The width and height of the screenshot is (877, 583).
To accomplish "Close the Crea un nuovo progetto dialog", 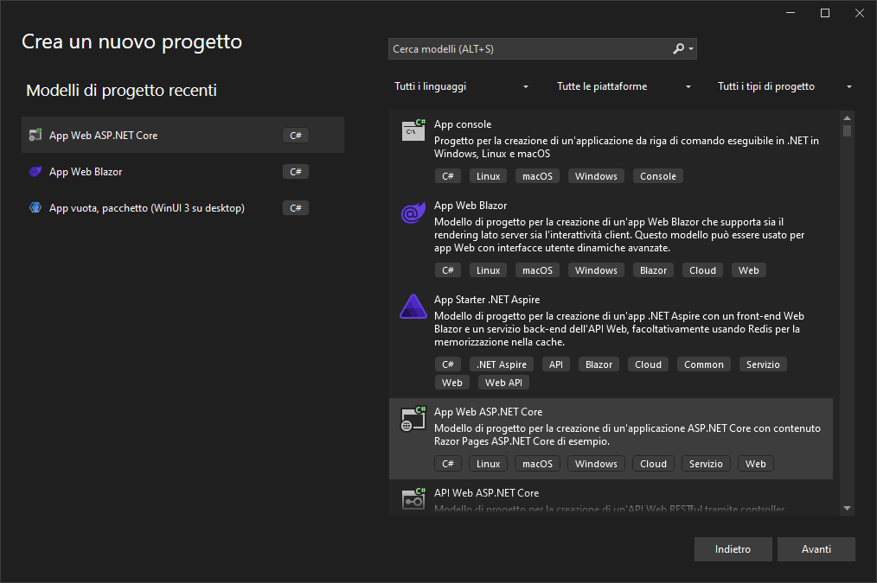I will 860,13.
